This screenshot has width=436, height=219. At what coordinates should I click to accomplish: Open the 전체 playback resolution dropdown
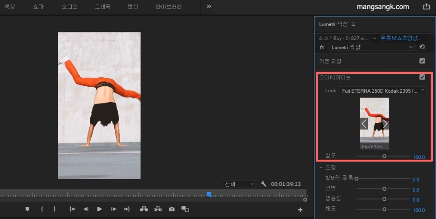tap(239, 184)
